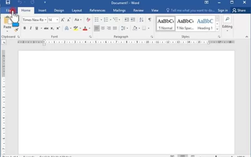The height and width of the screenshot is (157, 251).
Task: Toggle Italic formatting
Action: [x=30, y=28]
